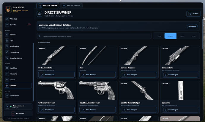This screenshot has height=122, width=205.
Task: Click the Security Control icon
Action: tap(7, 58)
